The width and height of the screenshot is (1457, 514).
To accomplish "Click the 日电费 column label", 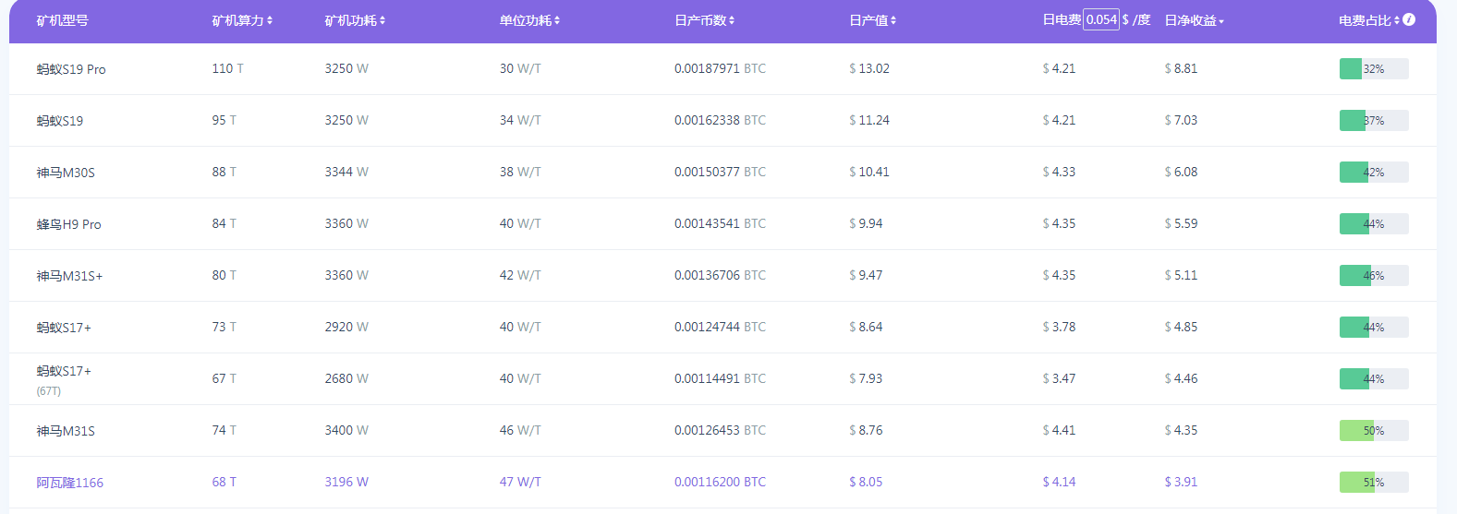I will pyautogui.click(x=1062, y=19).
